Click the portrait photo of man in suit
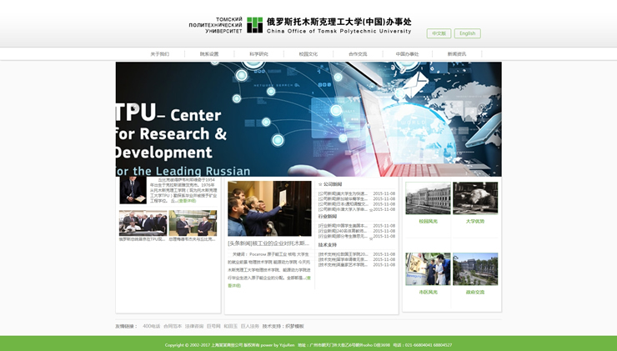This screenshot has height=351, width=617. tap(133, 190)
